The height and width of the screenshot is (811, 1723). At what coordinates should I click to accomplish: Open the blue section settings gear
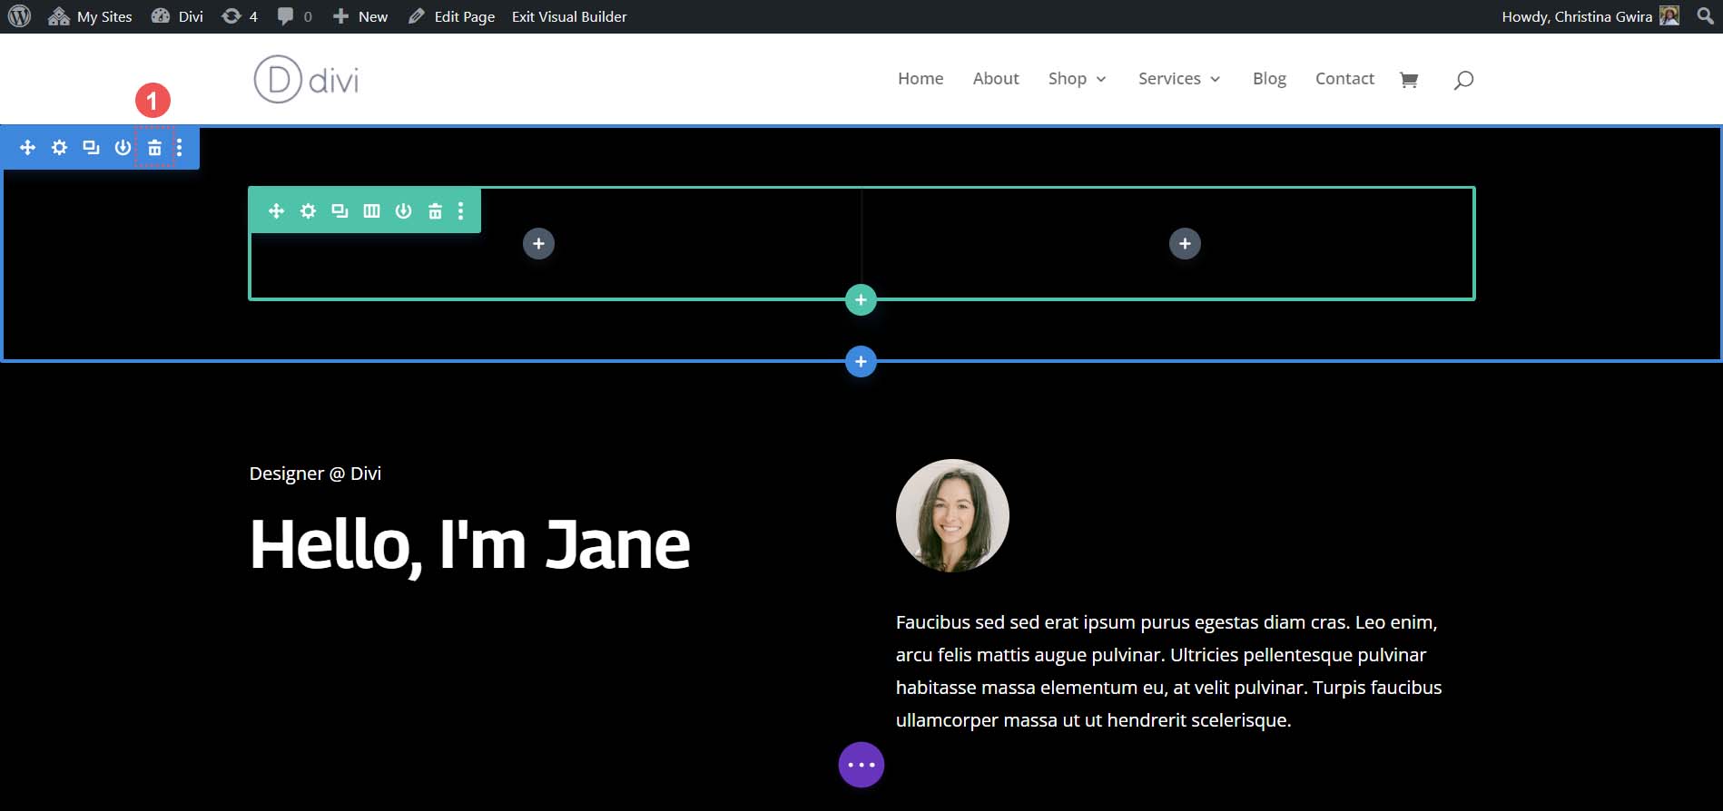coord(59,148)
